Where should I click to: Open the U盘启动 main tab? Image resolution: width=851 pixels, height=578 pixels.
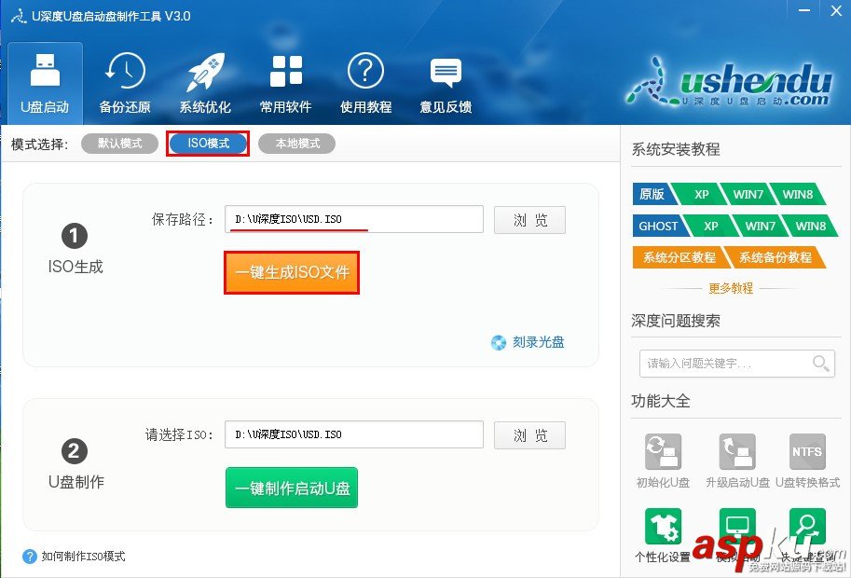pos(45,83)
